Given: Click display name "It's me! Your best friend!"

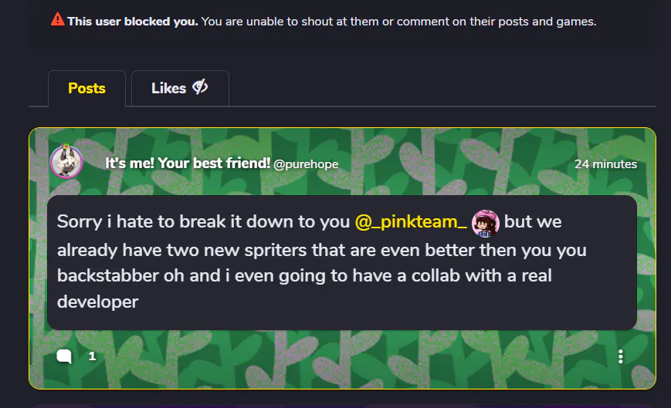Looking at the screenshot, I should coord(188,164).
